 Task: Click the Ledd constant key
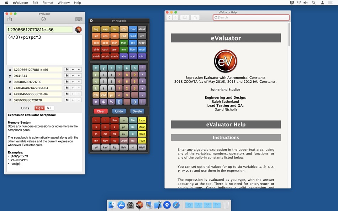click(123, 141)
